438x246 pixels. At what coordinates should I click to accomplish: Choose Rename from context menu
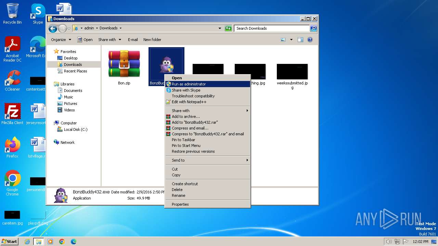click(208, 195)
